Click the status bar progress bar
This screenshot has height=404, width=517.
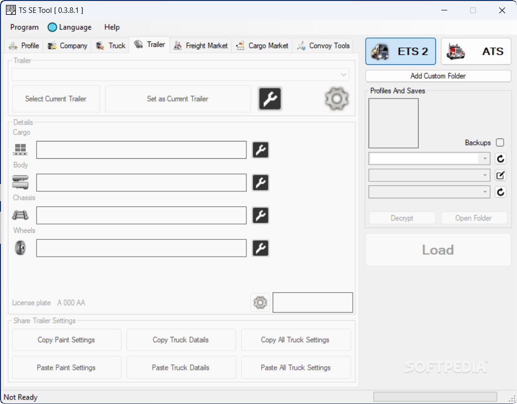435,397
